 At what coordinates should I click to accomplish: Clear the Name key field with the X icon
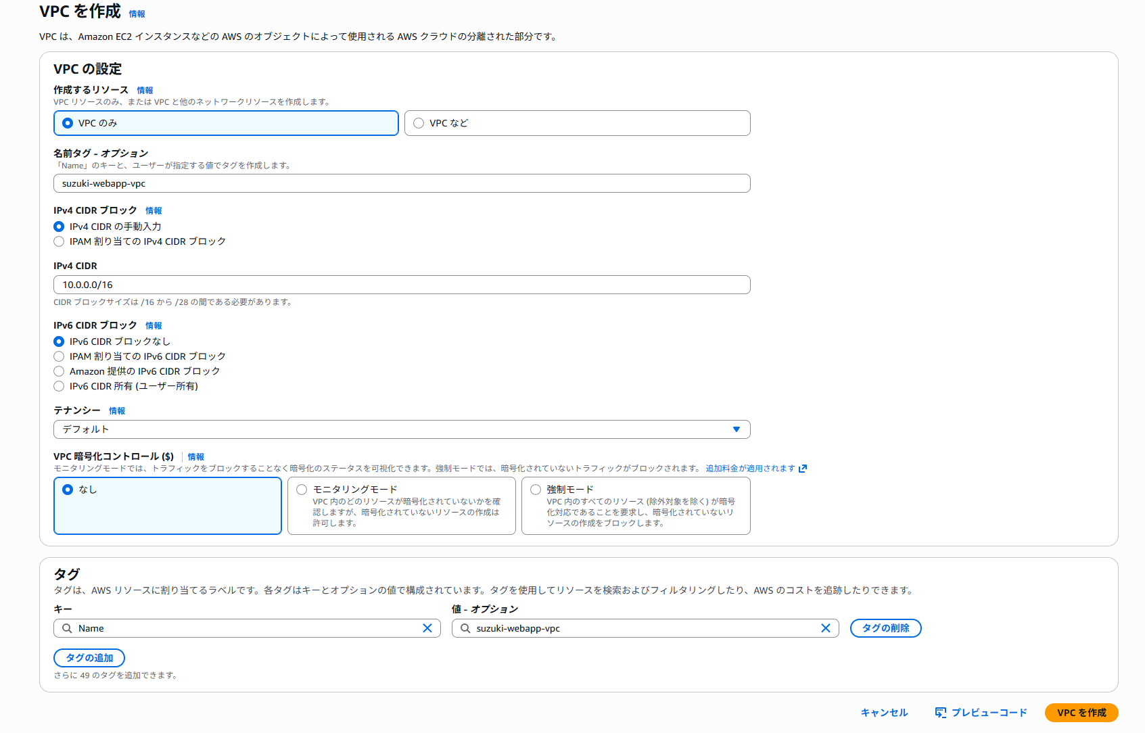point(427,628)
